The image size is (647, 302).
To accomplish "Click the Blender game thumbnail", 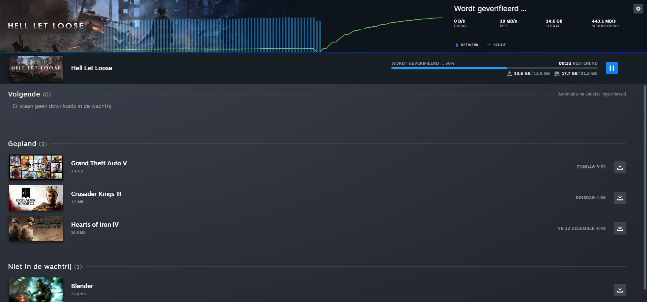I will coord(36,290).
